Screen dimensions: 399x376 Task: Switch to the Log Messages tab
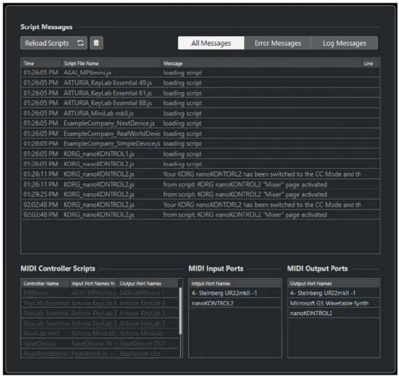click(344, 43)
